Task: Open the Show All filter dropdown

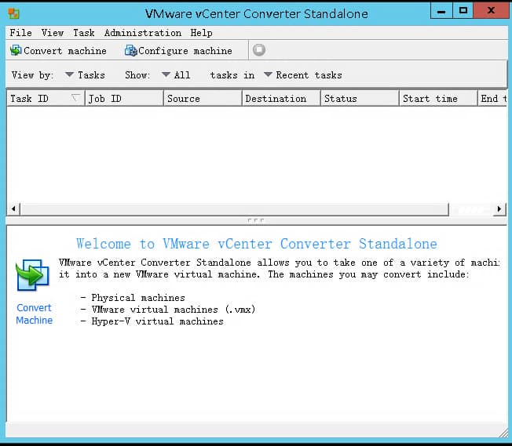Action: coord(176,75)
